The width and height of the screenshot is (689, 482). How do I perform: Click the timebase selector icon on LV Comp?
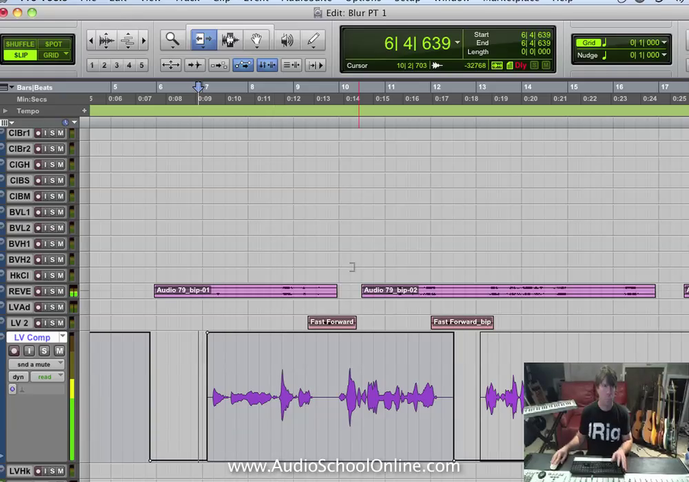pyautogui.click(x=12, y=389)
